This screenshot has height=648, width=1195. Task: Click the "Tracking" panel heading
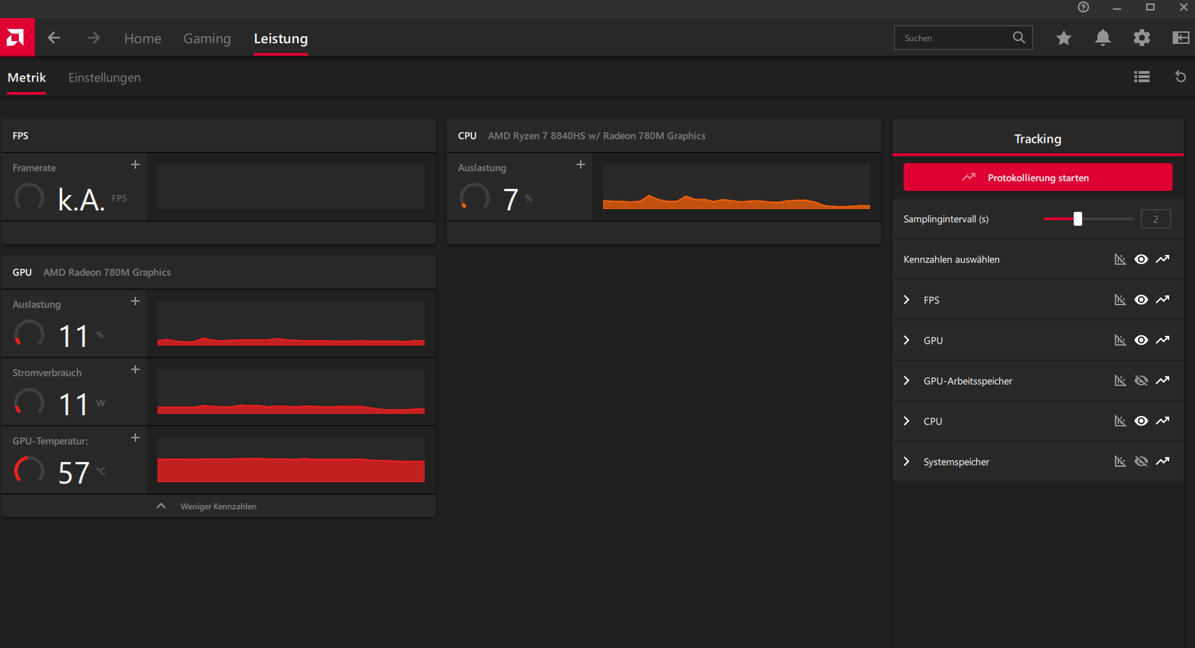[x=1038, y=139]
